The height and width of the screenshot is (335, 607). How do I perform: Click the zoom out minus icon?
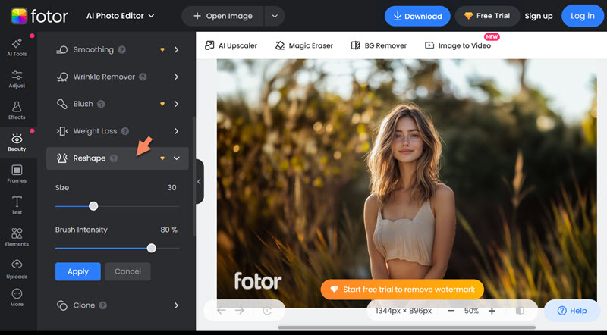click(x=451, y=311)
